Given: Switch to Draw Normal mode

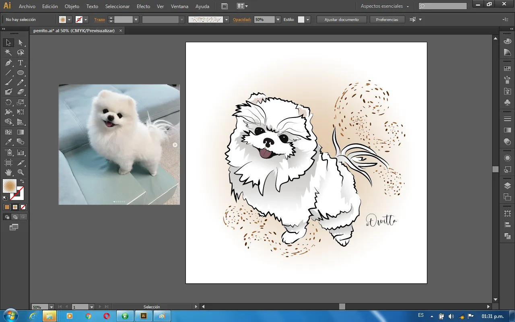Looking at the screenshot, I should 7,217.
